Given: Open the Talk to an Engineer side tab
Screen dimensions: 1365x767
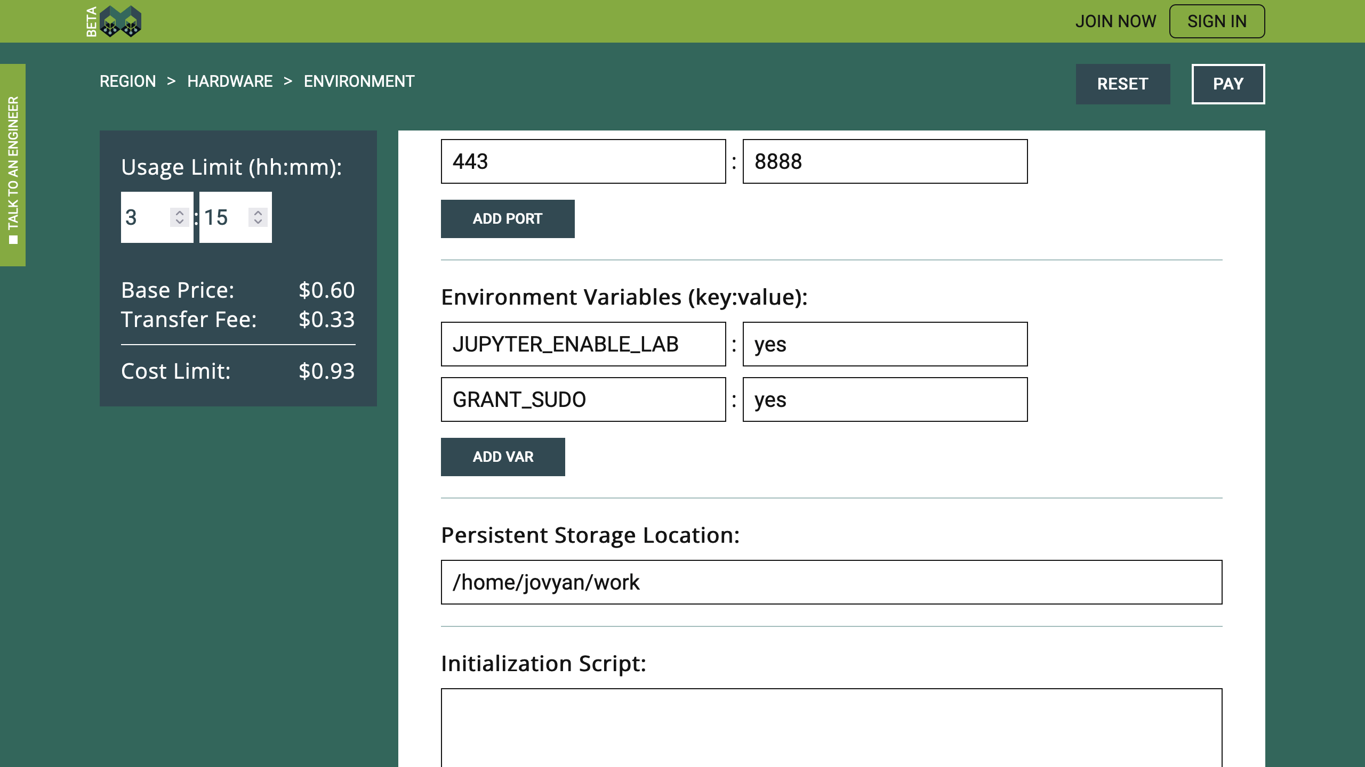Looking at the screenshot, I should point(13,165).
